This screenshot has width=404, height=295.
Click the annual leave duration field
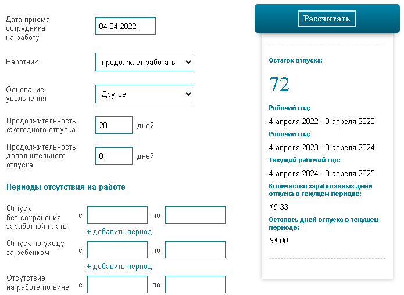pos(114,125)
